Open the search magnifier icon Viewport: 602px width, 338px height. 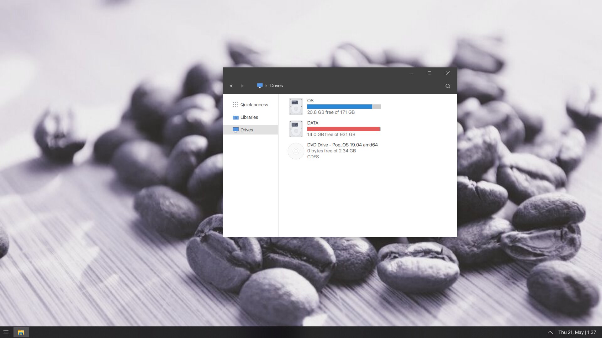tap(448, 86)
